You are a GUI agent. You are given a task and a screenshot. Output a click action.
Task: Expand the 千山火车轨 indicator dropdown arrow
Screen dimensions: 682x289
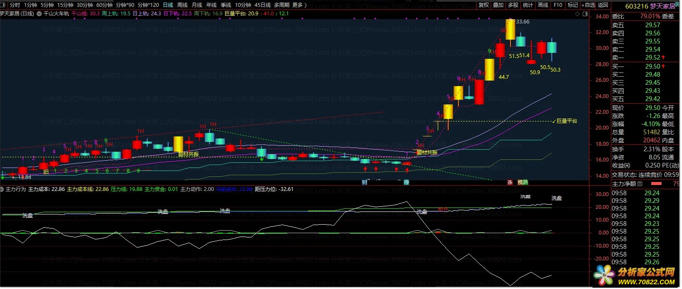click(x=39, y=14)
